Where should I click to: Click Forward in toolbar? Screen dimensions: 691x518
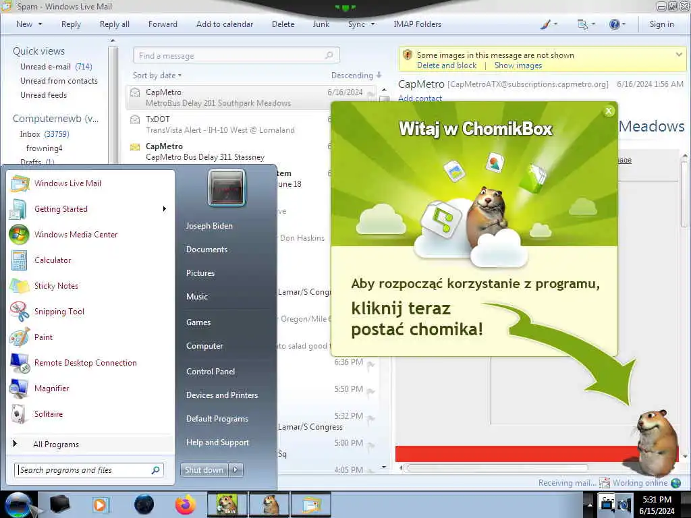163,24
